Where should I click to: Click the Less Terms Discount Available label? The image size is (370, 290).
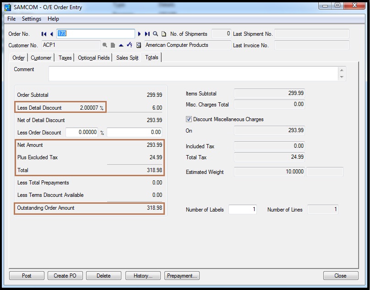coord(50,195)
